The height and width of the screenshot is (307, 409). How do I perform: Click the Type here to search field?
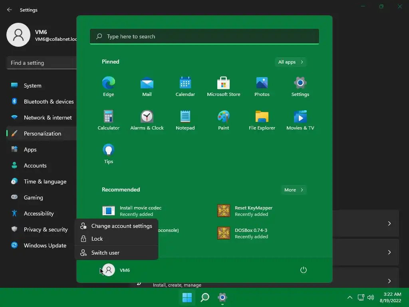(x=204, y=36)
